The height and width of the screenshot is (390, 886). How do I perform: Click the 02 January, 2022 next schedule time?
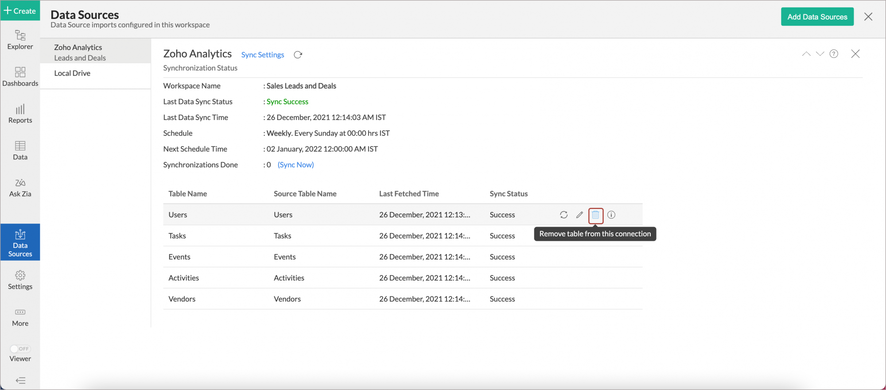point(322,149)
